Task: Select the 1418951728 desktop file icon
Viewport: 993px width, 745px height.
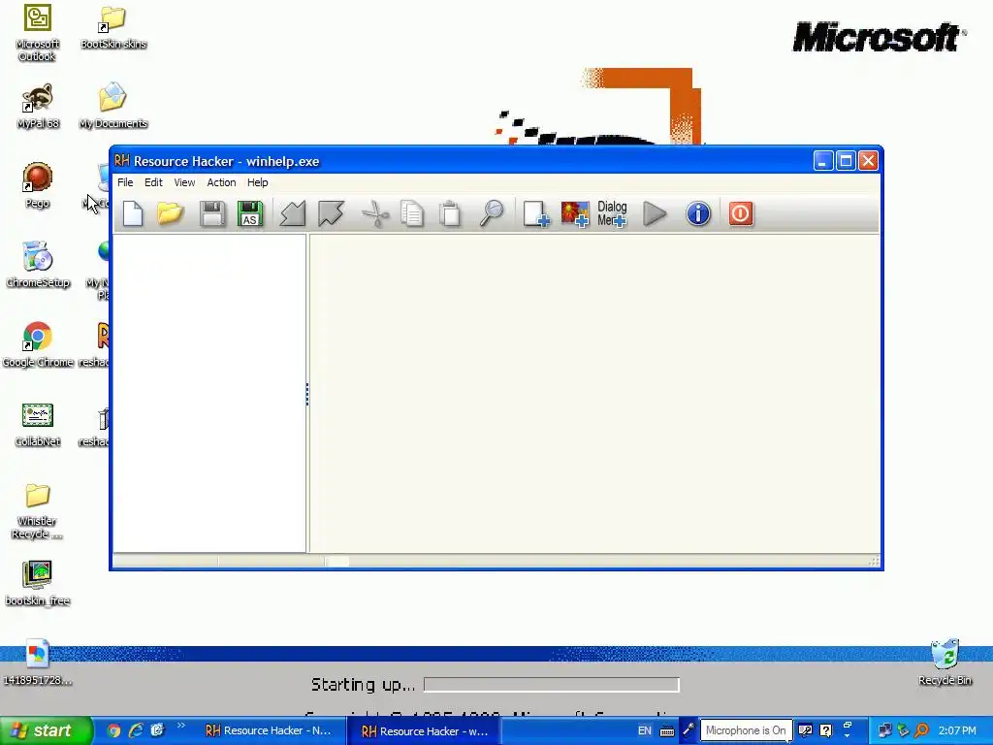Action: coord(38,663)
